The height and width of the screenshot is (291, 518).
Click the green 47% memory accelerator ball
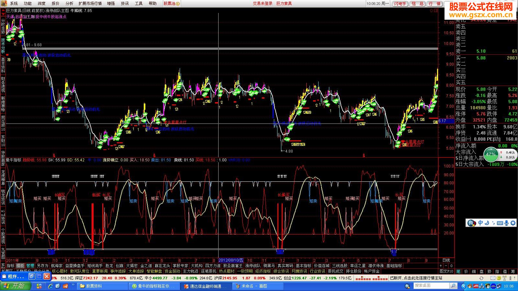[491, 154]
